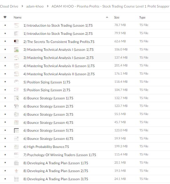
Task: Select '5) Position Sizing (Lesson 1).TS'
Action: point(47,82)
